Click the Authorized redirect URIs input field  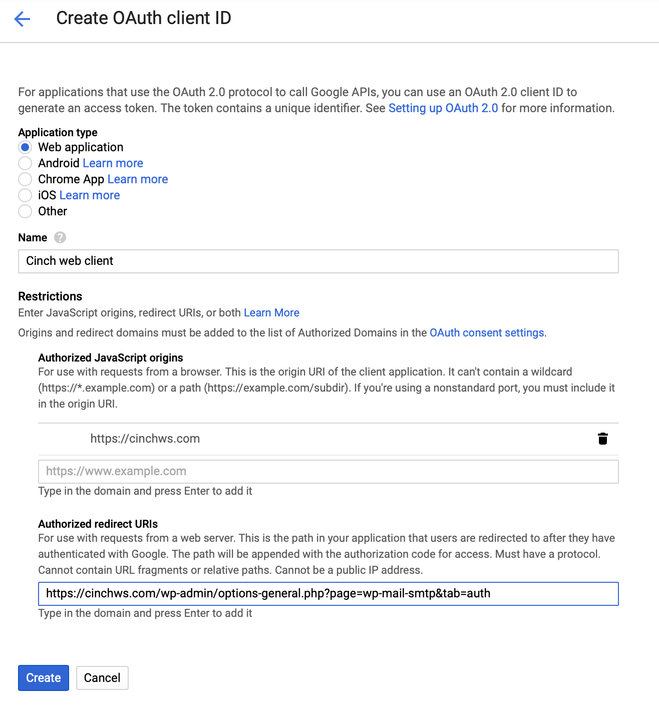pyautogui.click(x=328, y=594)
